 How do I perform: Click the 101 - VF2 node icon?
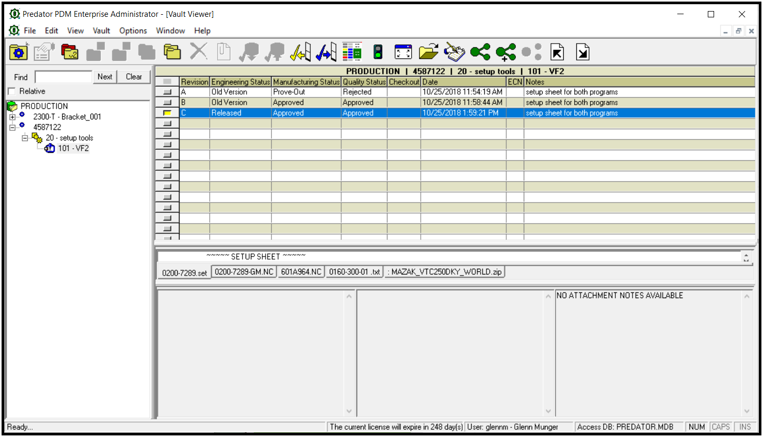coord(50,148)
